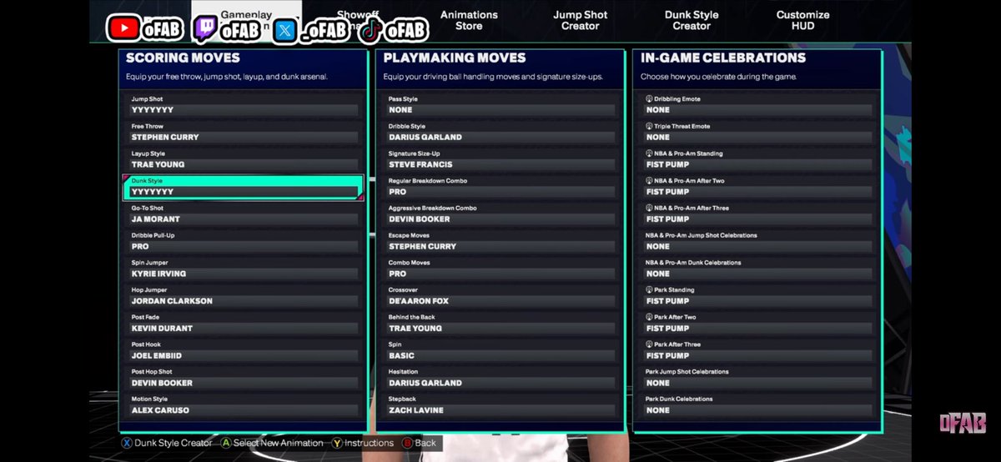
Task: Click the PLAYMAKING MOVES panel heading
Action: click(x=455, y=58)
